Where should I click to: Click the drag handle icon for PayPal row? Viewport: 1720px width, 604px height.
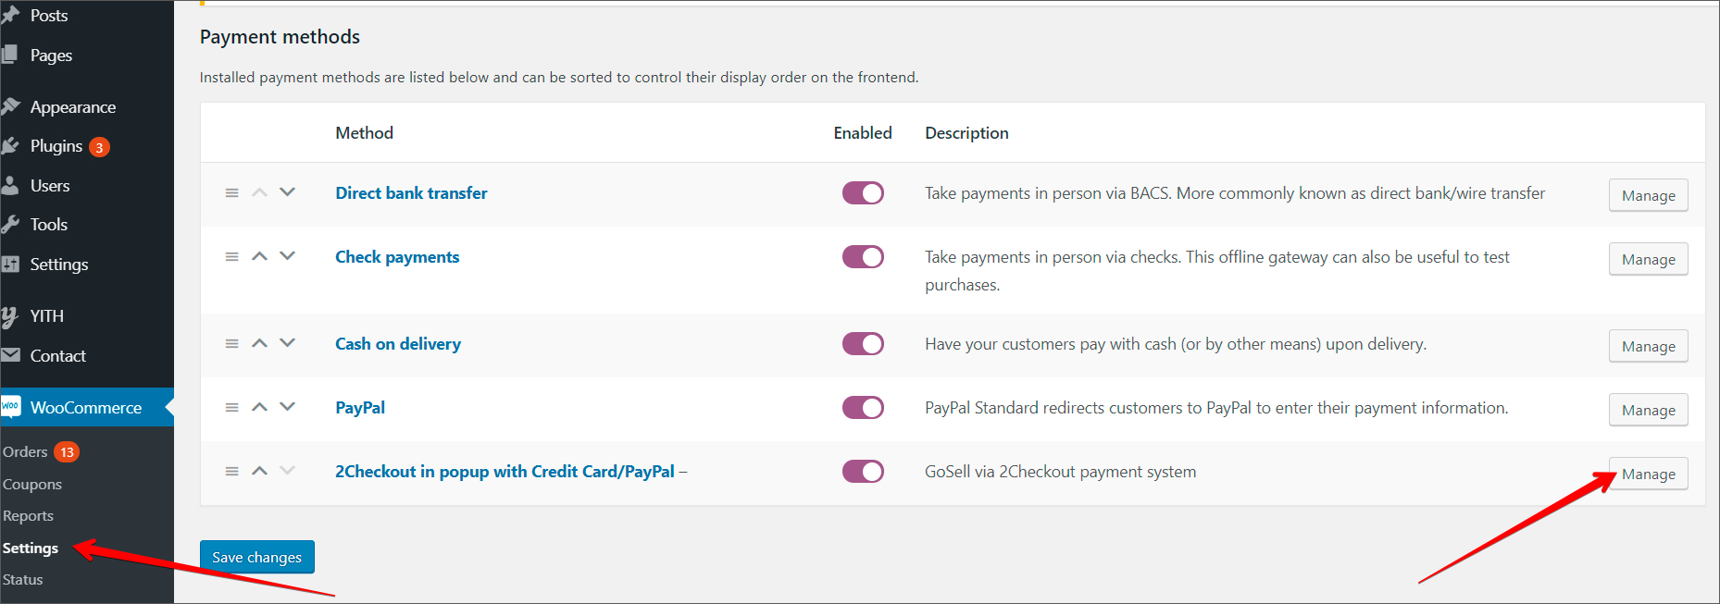(x=231, y=408)
